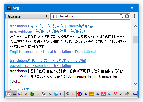Open the Weblio英和辞書 result title link
Screen dimensions: 143x102
point(51,26)
